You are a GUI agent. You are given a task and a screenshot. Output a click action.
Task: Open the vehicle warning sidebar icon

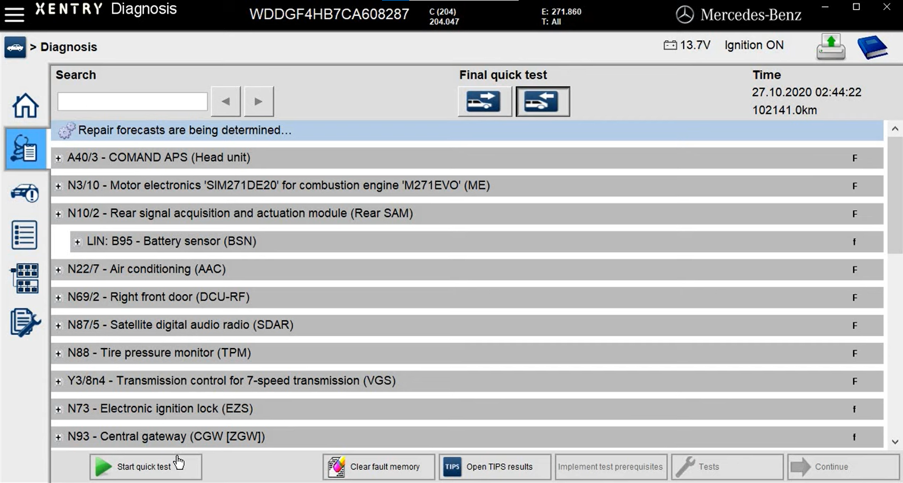pyautogui.click(x=24, y=193)
